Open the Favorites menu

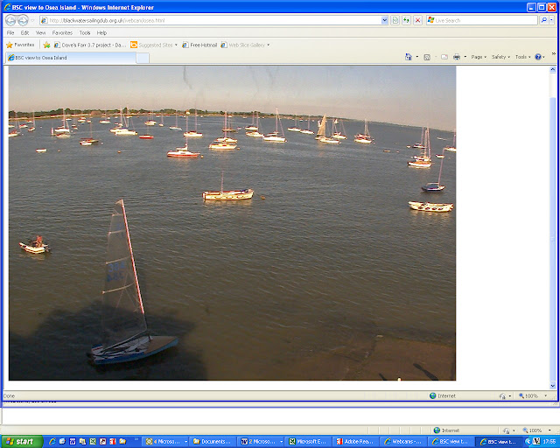coord(62,33)
